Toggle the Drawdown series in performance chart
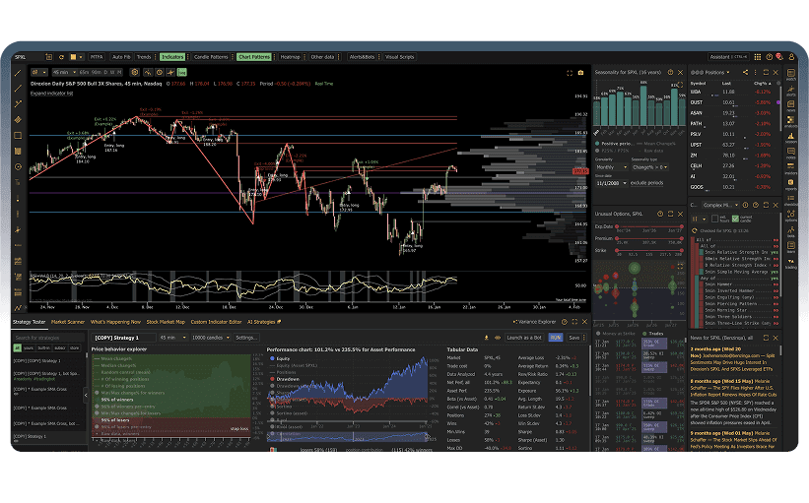809x503 pixels. coord(284,379)
